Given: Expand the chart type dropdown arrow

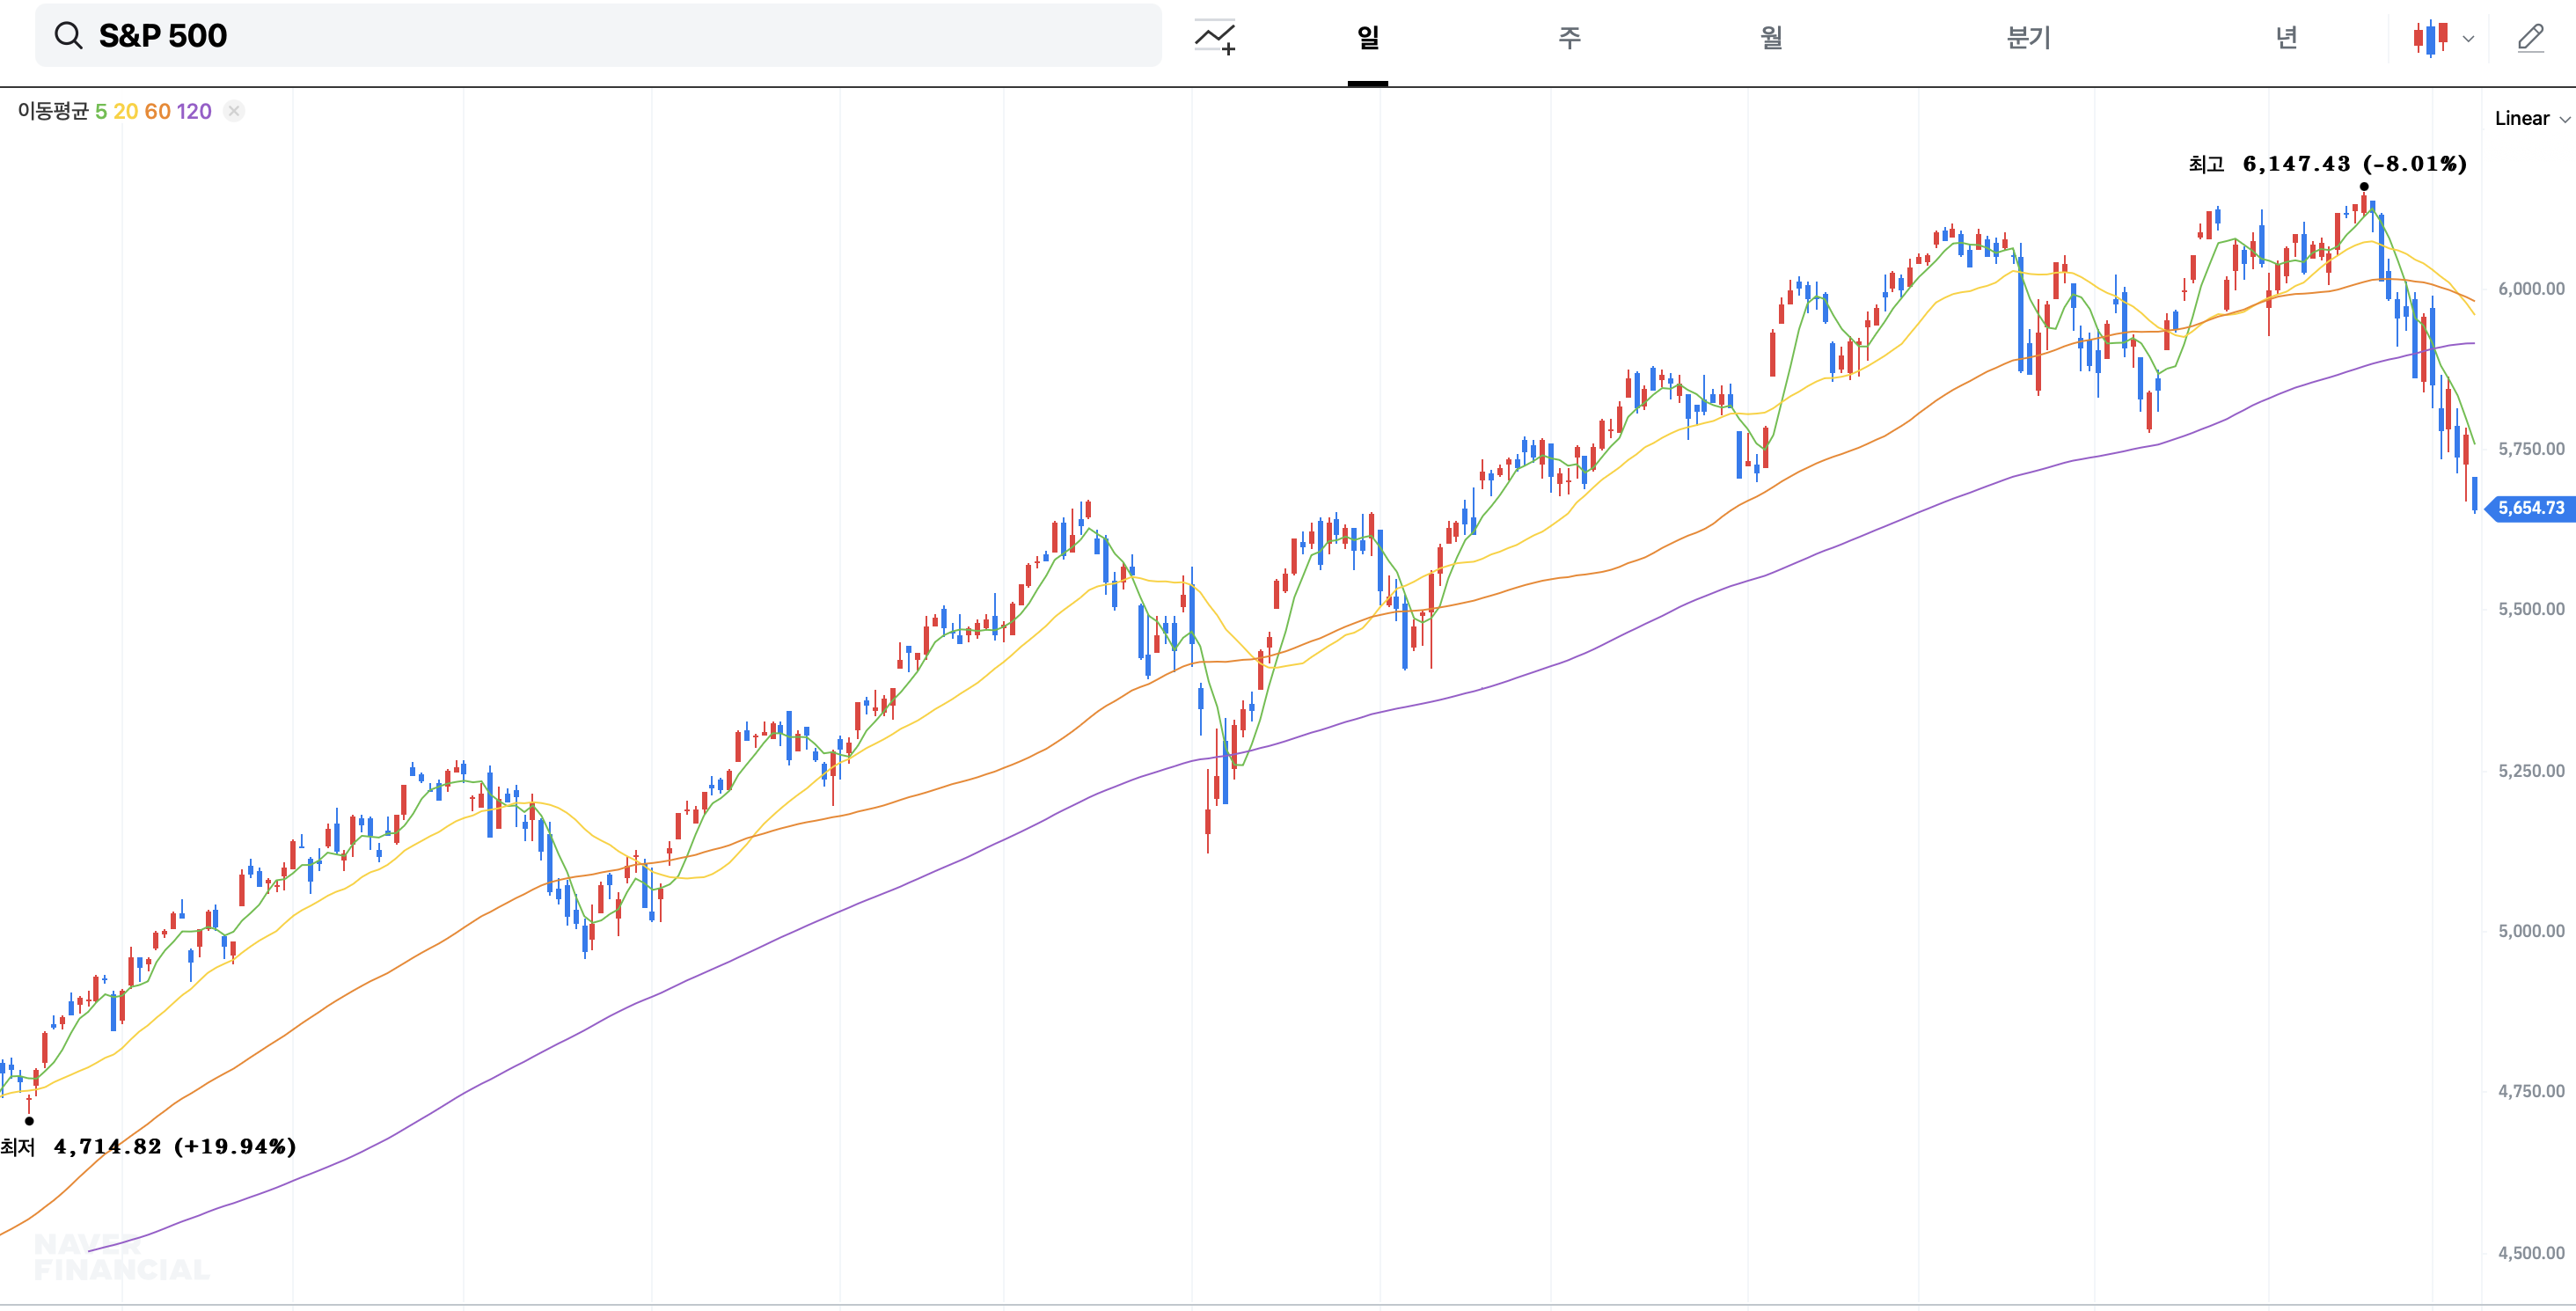Looking at the screenshot, I should click(2468, 39).
